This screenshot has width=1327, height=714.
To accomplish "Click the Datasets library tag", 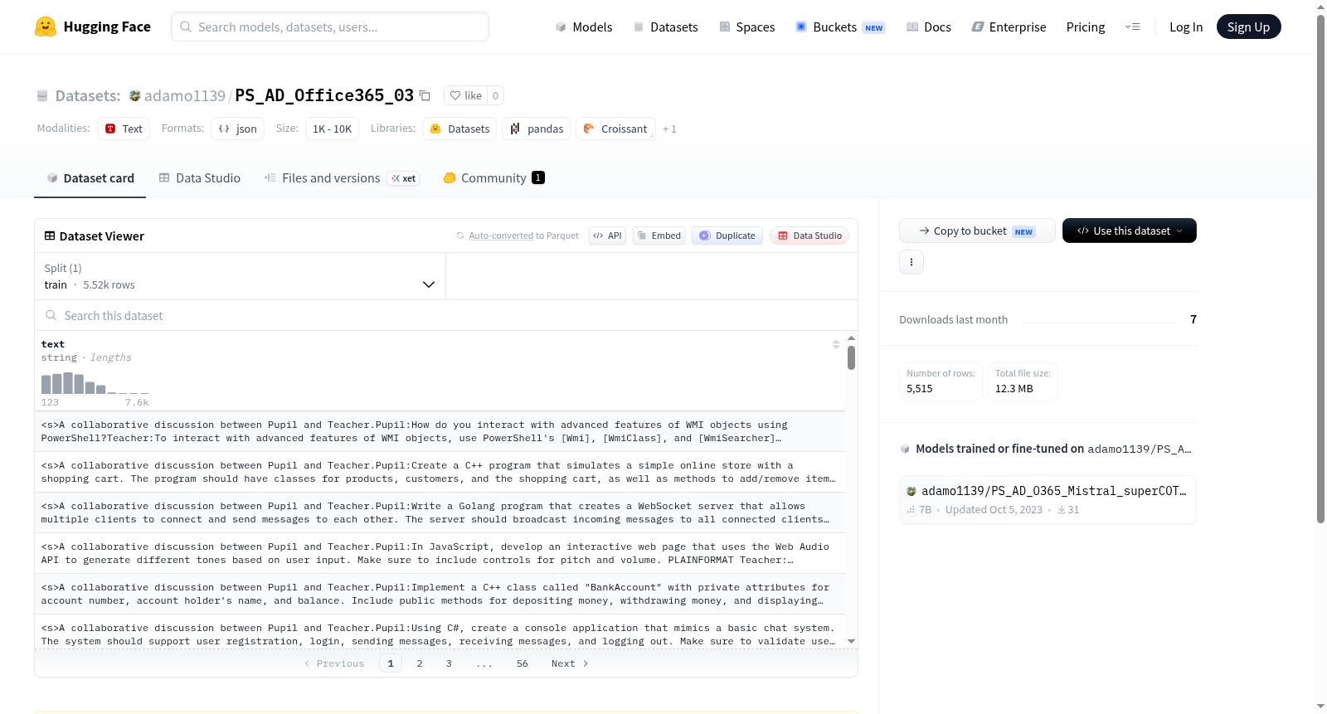I will [x=459, y=129].
